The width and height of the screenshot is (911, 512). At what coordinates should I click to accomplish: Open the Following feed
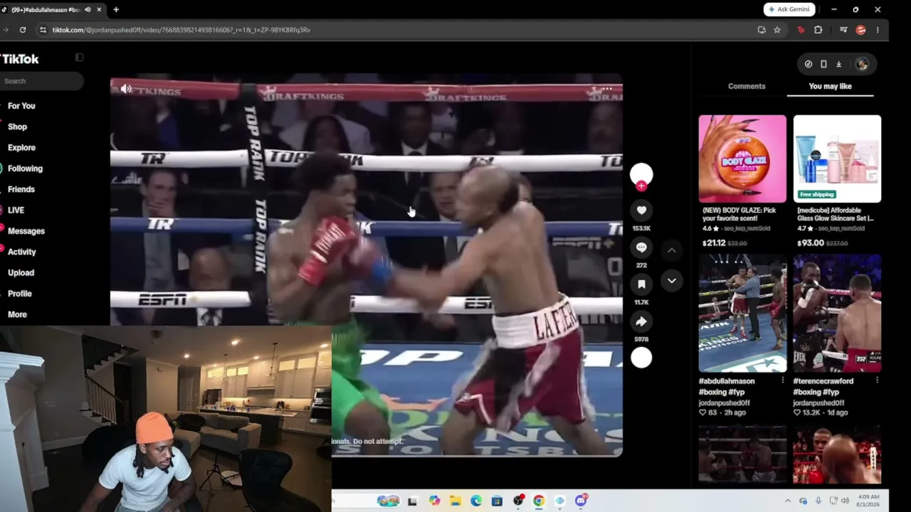pyautogui.click(x=25, y=169)
